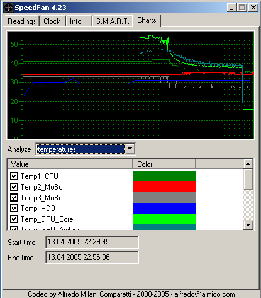This screenshot has height=298, width=261.
Task: Click the SpeedFan fan icon in title bar
Action: (x=9, y=8)
